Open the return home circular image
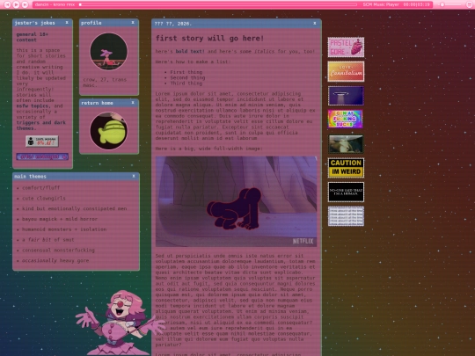Screen dimensions: 475x356 [108, 131]
